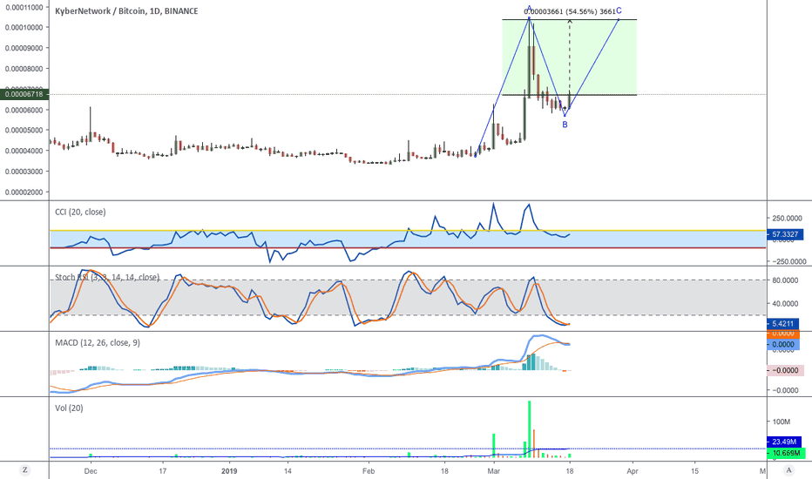Select the green price range measurement box
812x479 pixels.
pyautogui.click(x=570, y=57)
